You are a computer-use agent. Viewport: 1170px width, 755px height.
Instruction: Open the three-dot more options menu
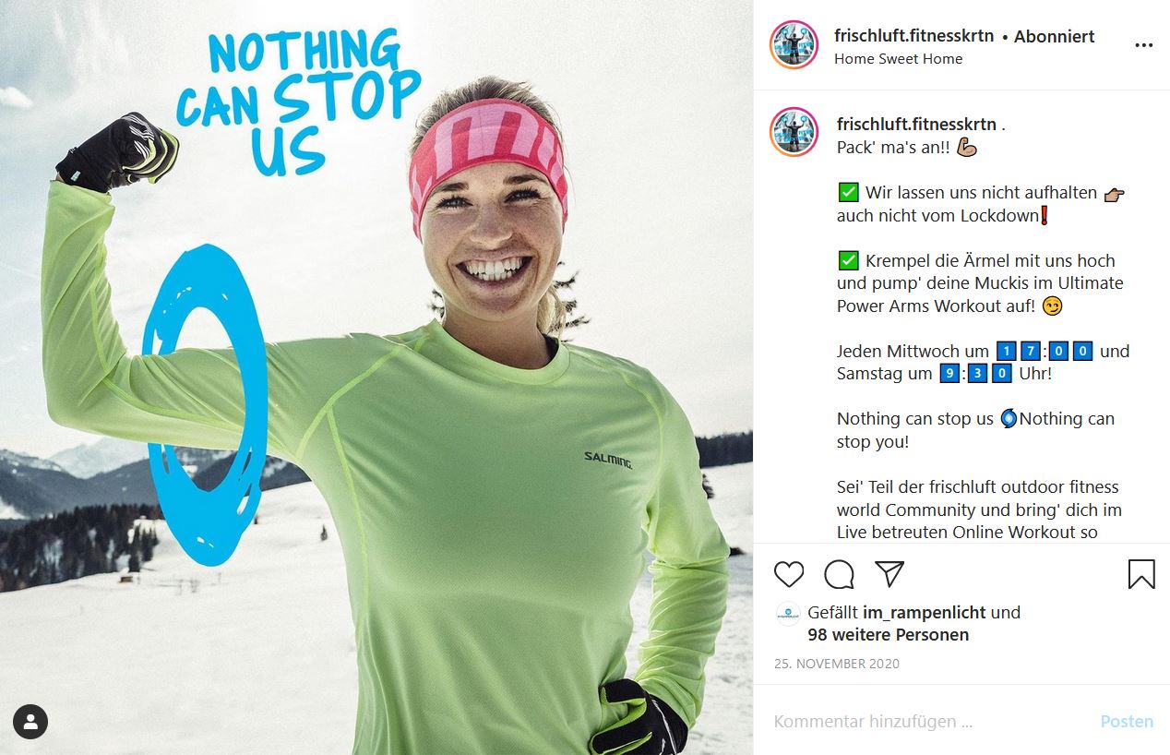(x=1143, y=45)
